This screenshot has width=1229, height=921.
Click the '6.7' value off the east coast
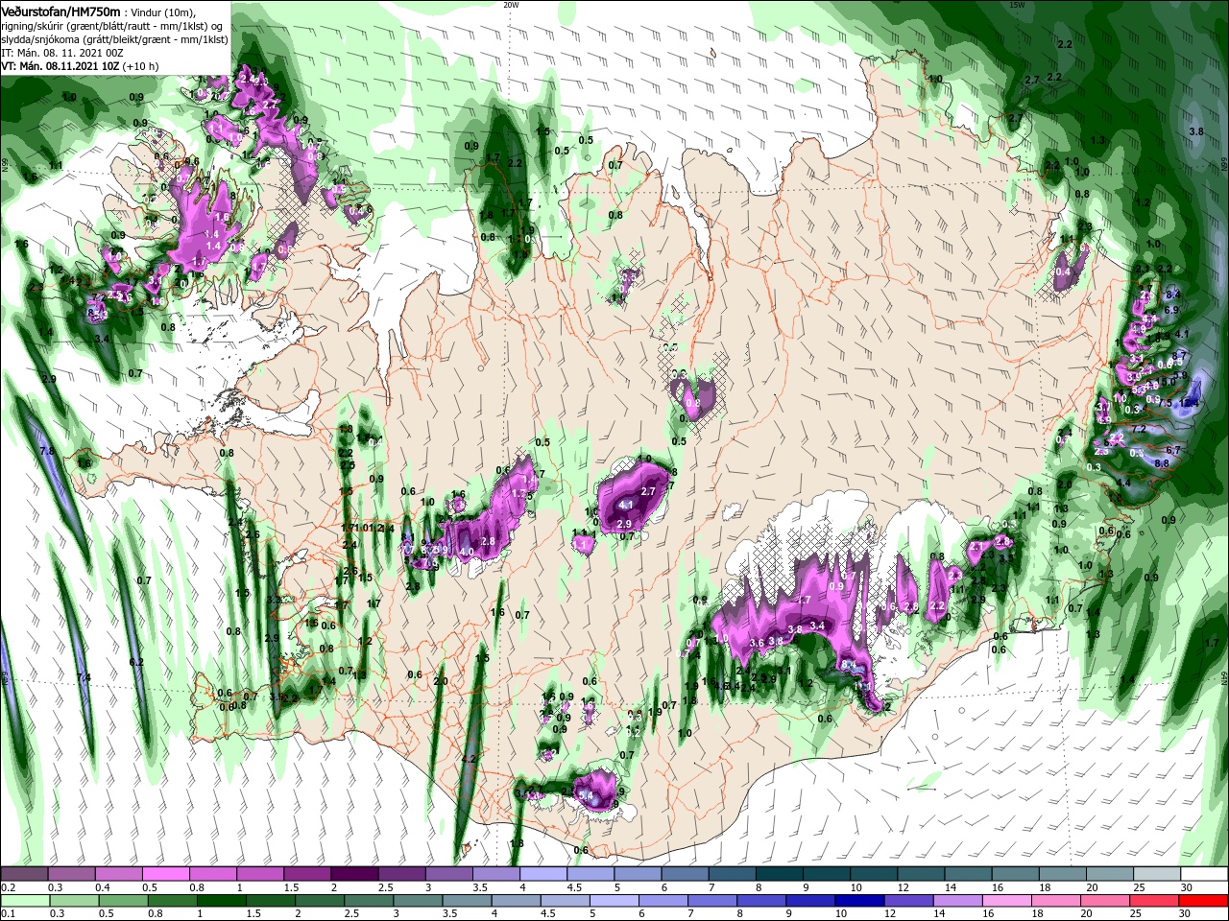point(1172,449)
